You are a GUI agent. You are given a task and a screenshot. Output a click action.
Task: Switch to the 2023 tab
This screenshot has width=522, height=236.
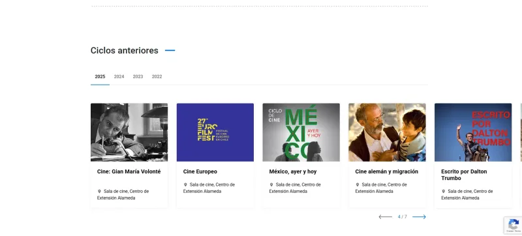pyautogui.click(x=138, y=77)
